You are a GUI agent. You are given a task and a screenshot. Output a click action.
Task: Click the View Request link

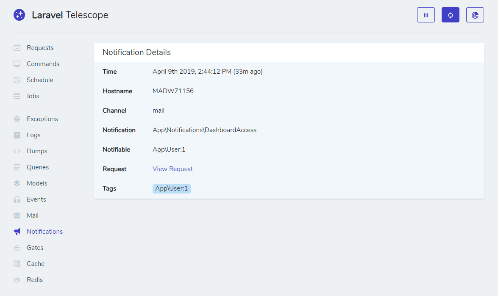pyautogui.click(x=172, y=169)
